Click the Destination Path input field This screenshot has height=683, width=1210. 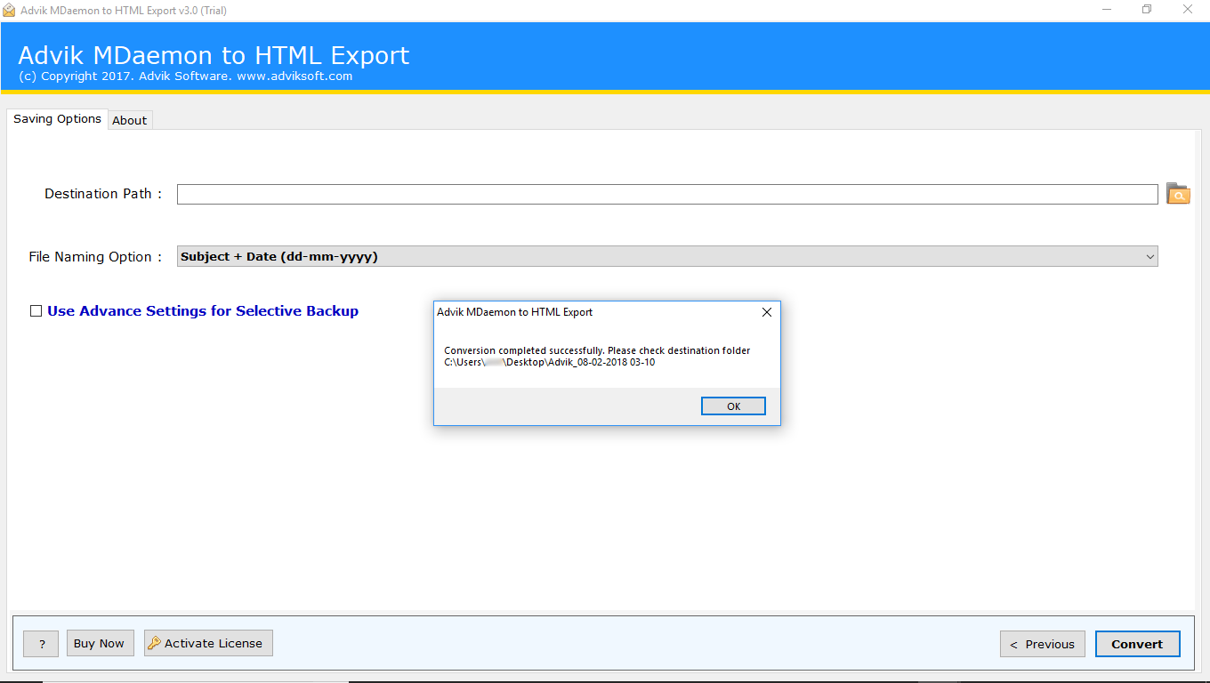(667, 194)
